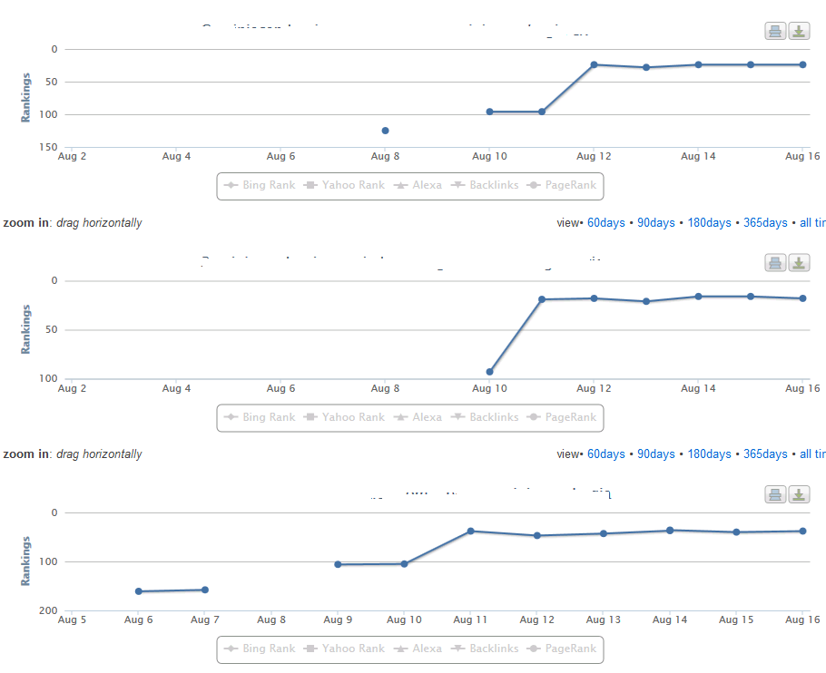The width and height of the screenshot is (826, 673).
Task: Download the bottom rankings chart
Action: coord(799,494)
